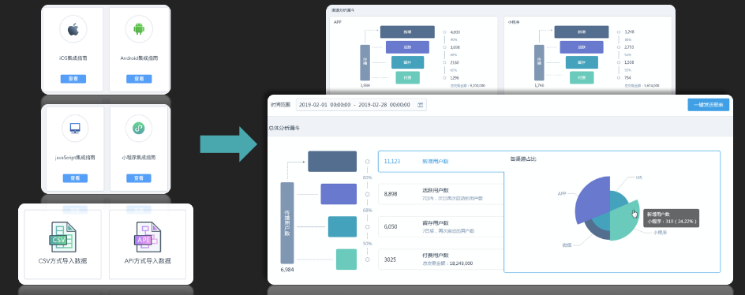Click the 80% conversion label in main funnel
Image resolution: width=745 pixels, height=295 pixels.
[x=367, y=177]
